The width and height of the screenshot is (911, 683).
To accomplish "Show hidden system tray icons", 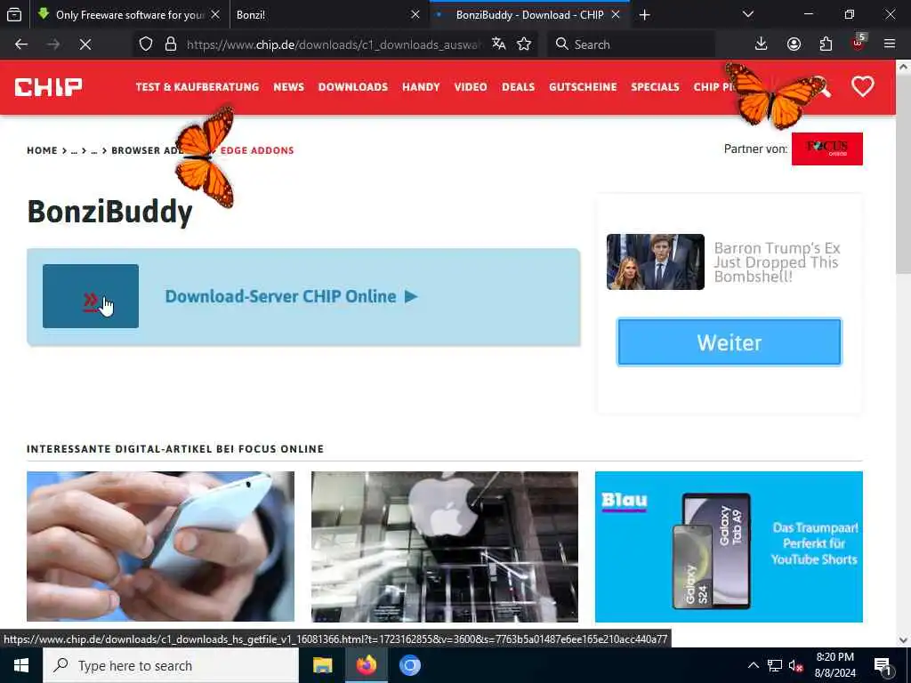I will pyautogui.click(x=753, y=665).
